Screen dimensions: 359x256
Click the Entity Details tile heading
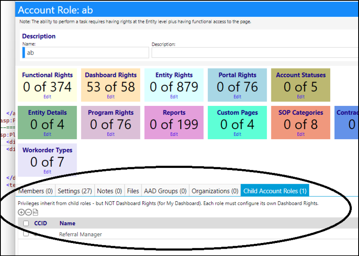click(48, 112)
